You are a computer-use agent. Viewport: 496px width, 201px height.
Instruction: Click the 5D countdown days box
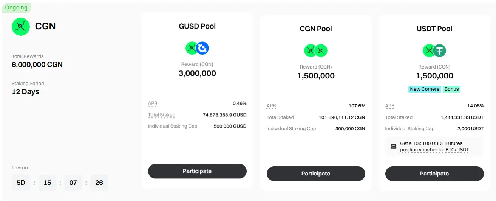(x=21, y=183)
